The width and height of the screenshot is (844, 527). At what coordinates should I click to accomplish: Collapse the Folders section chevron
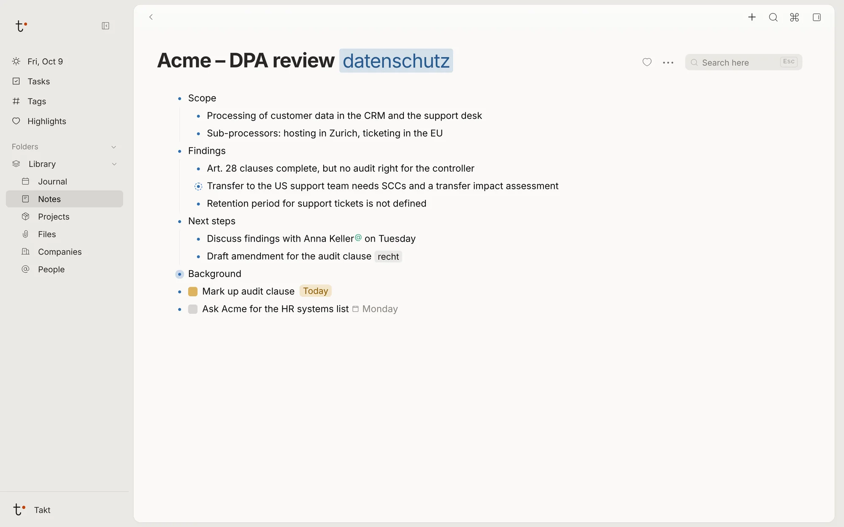(x=114, y=147)
